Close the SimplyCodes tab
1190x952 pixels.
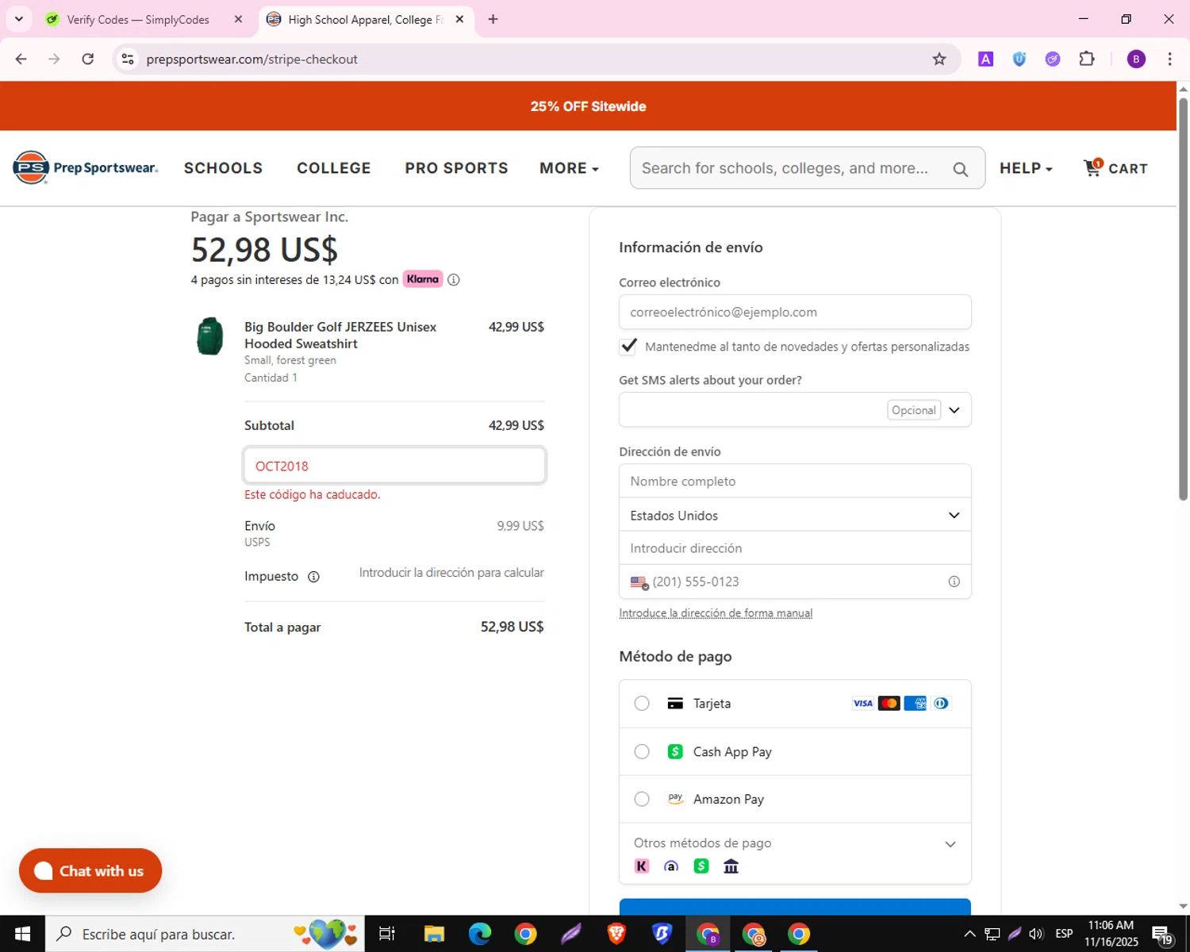click(x=238, y=19)
